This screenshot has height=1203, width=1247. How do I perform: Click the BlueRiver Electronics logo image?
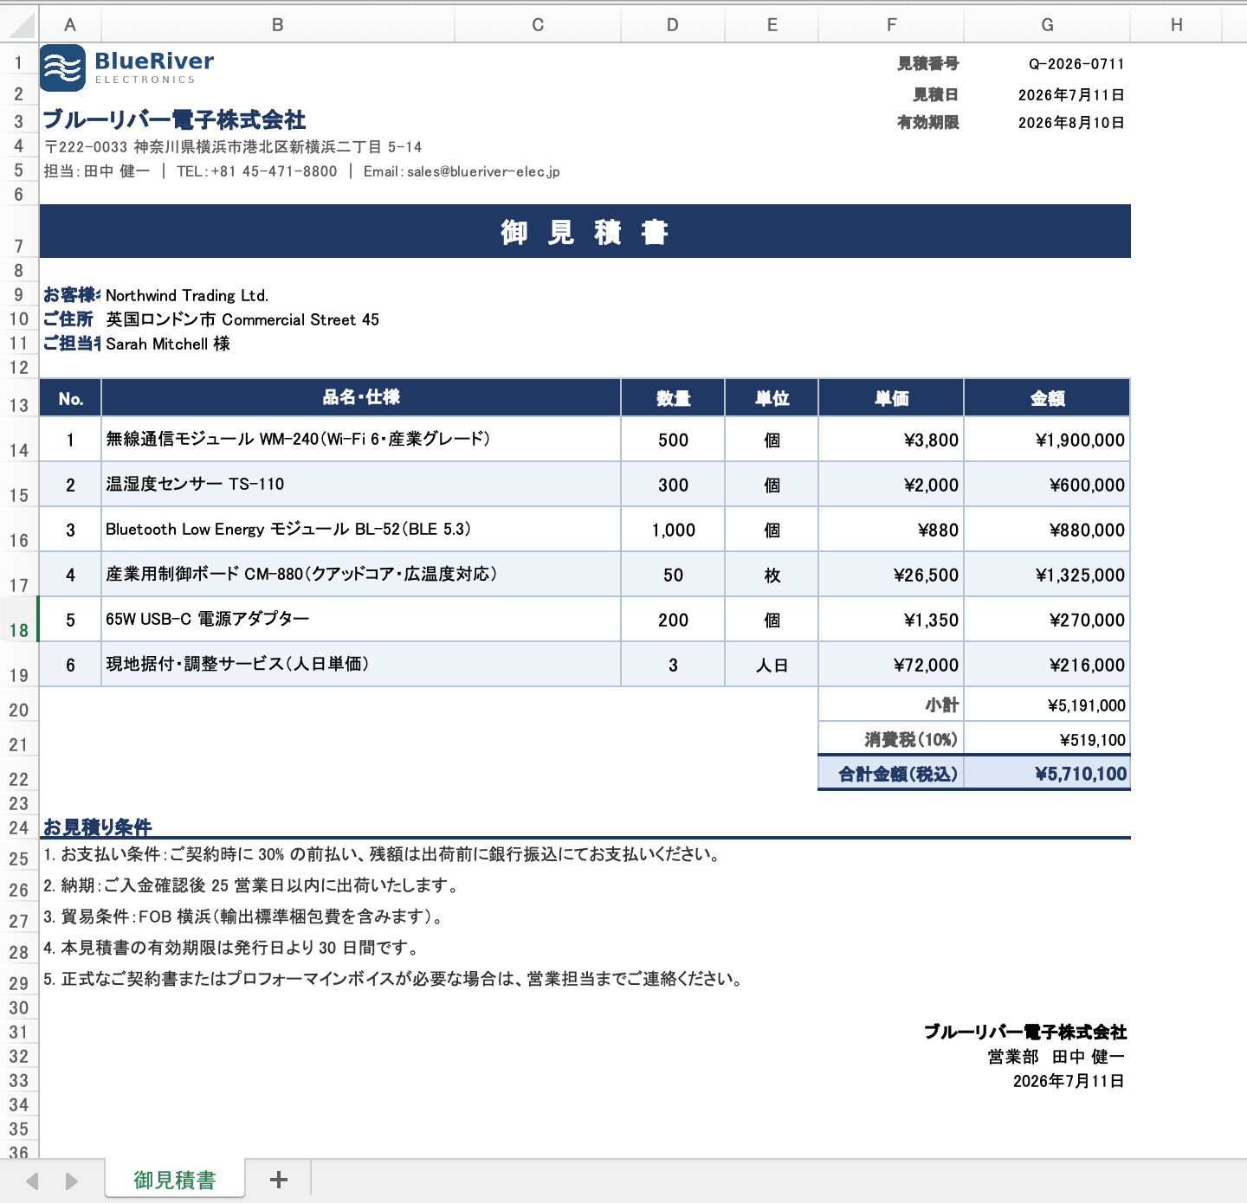coord(127,68)
